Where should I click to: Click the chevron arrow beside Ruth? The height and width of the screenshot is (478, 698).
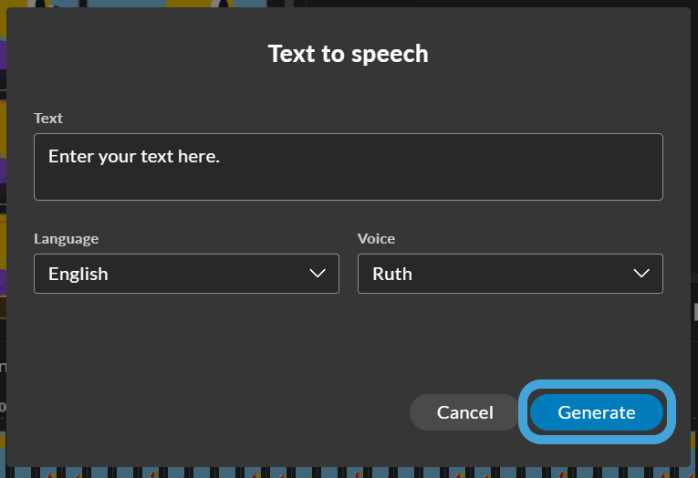pyautogui.click(x=641, y=273)
